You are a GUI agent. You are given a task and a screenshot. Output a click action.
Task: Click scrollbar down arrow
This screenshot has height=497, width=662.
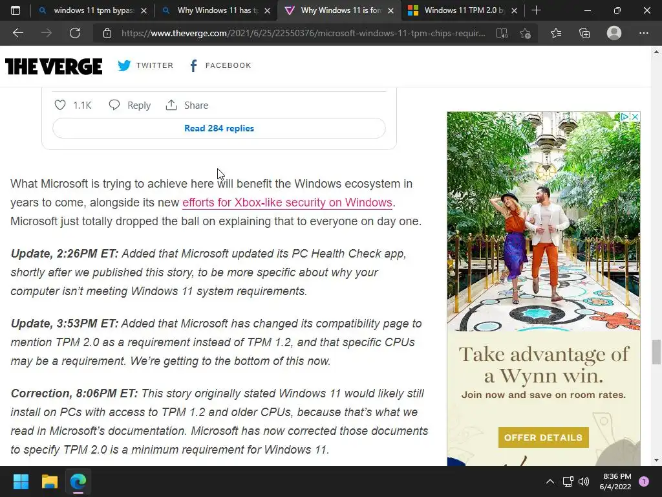656,460
